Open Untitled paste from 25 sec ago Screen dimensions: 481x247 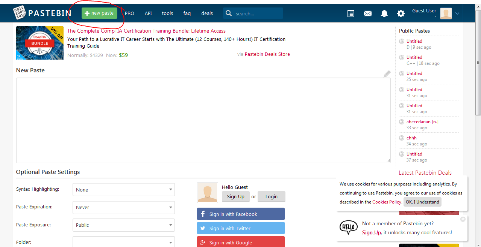[x=414, y=73]
